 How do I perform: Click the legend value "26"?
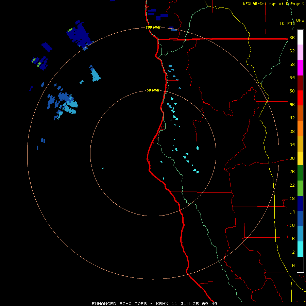pyautogui.click(x=292, y=172)
